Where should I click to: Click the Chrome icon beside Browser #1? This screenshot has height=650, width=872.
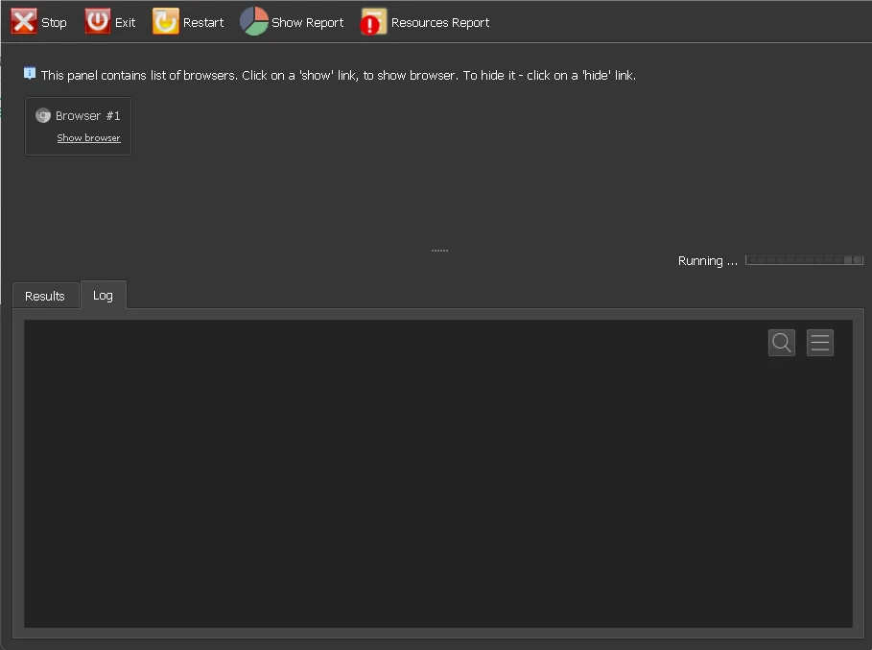[43, 115]
